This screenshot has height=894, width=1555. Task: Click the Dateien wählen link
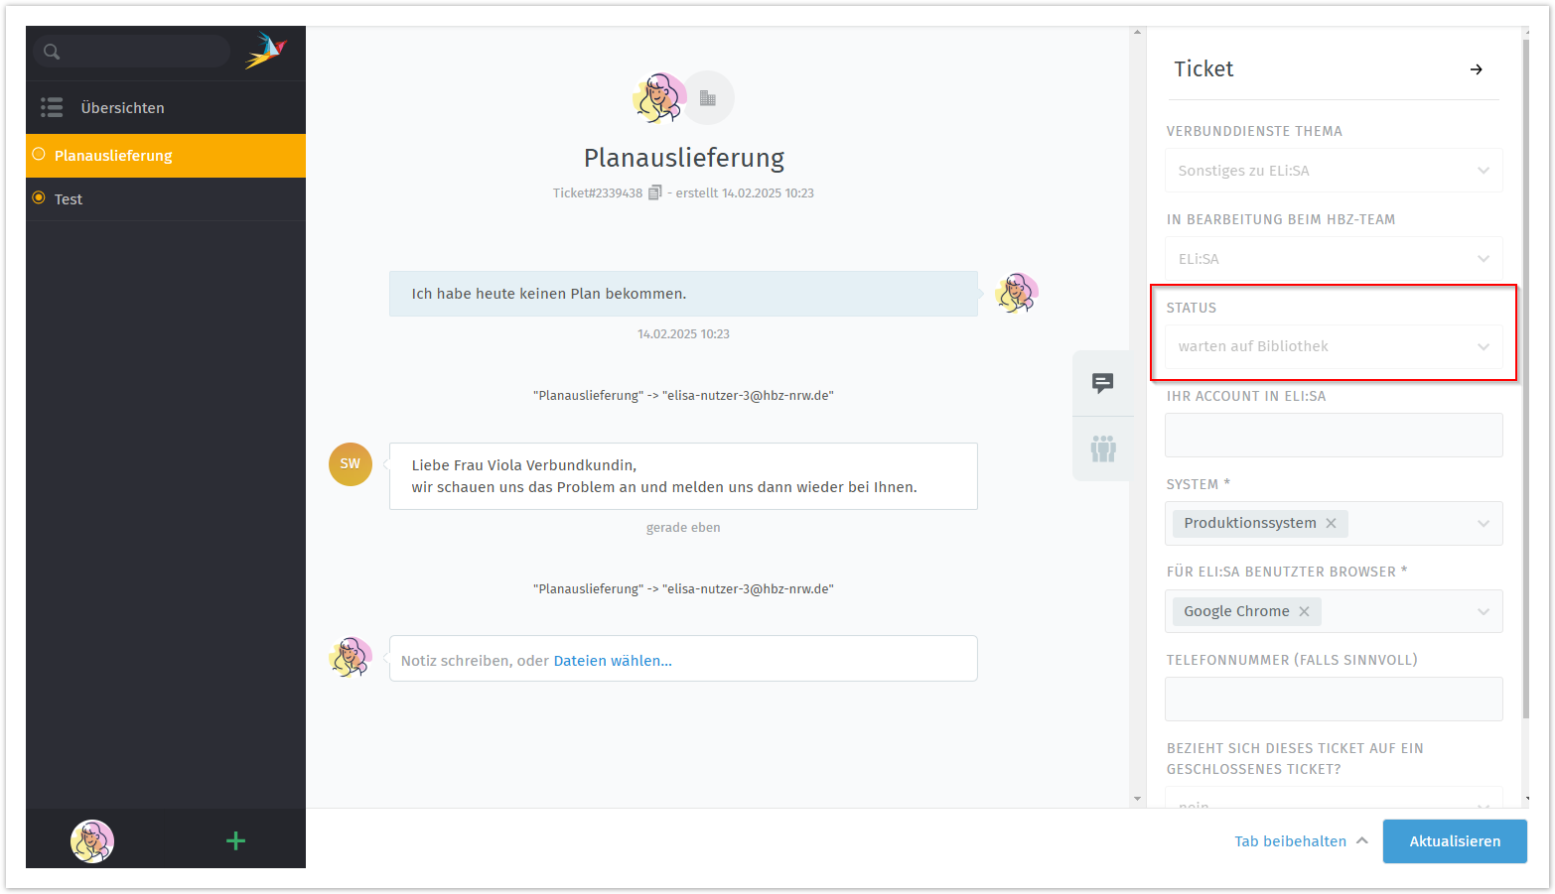pos(612,661)
